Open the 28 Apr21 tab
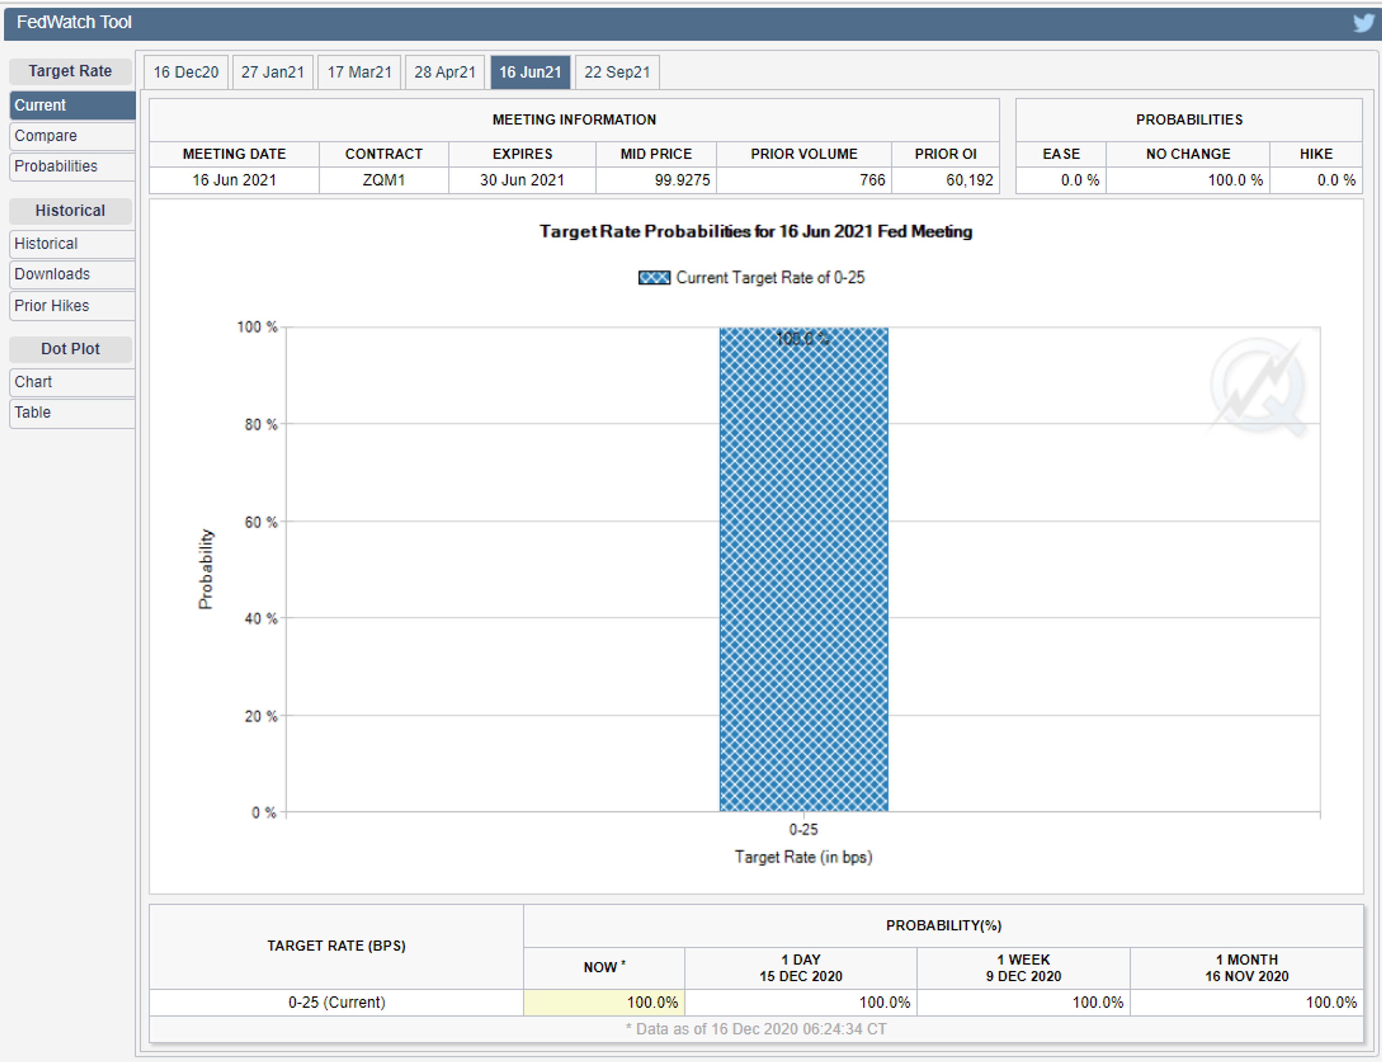1382x1062 pixels. [444, 72]
